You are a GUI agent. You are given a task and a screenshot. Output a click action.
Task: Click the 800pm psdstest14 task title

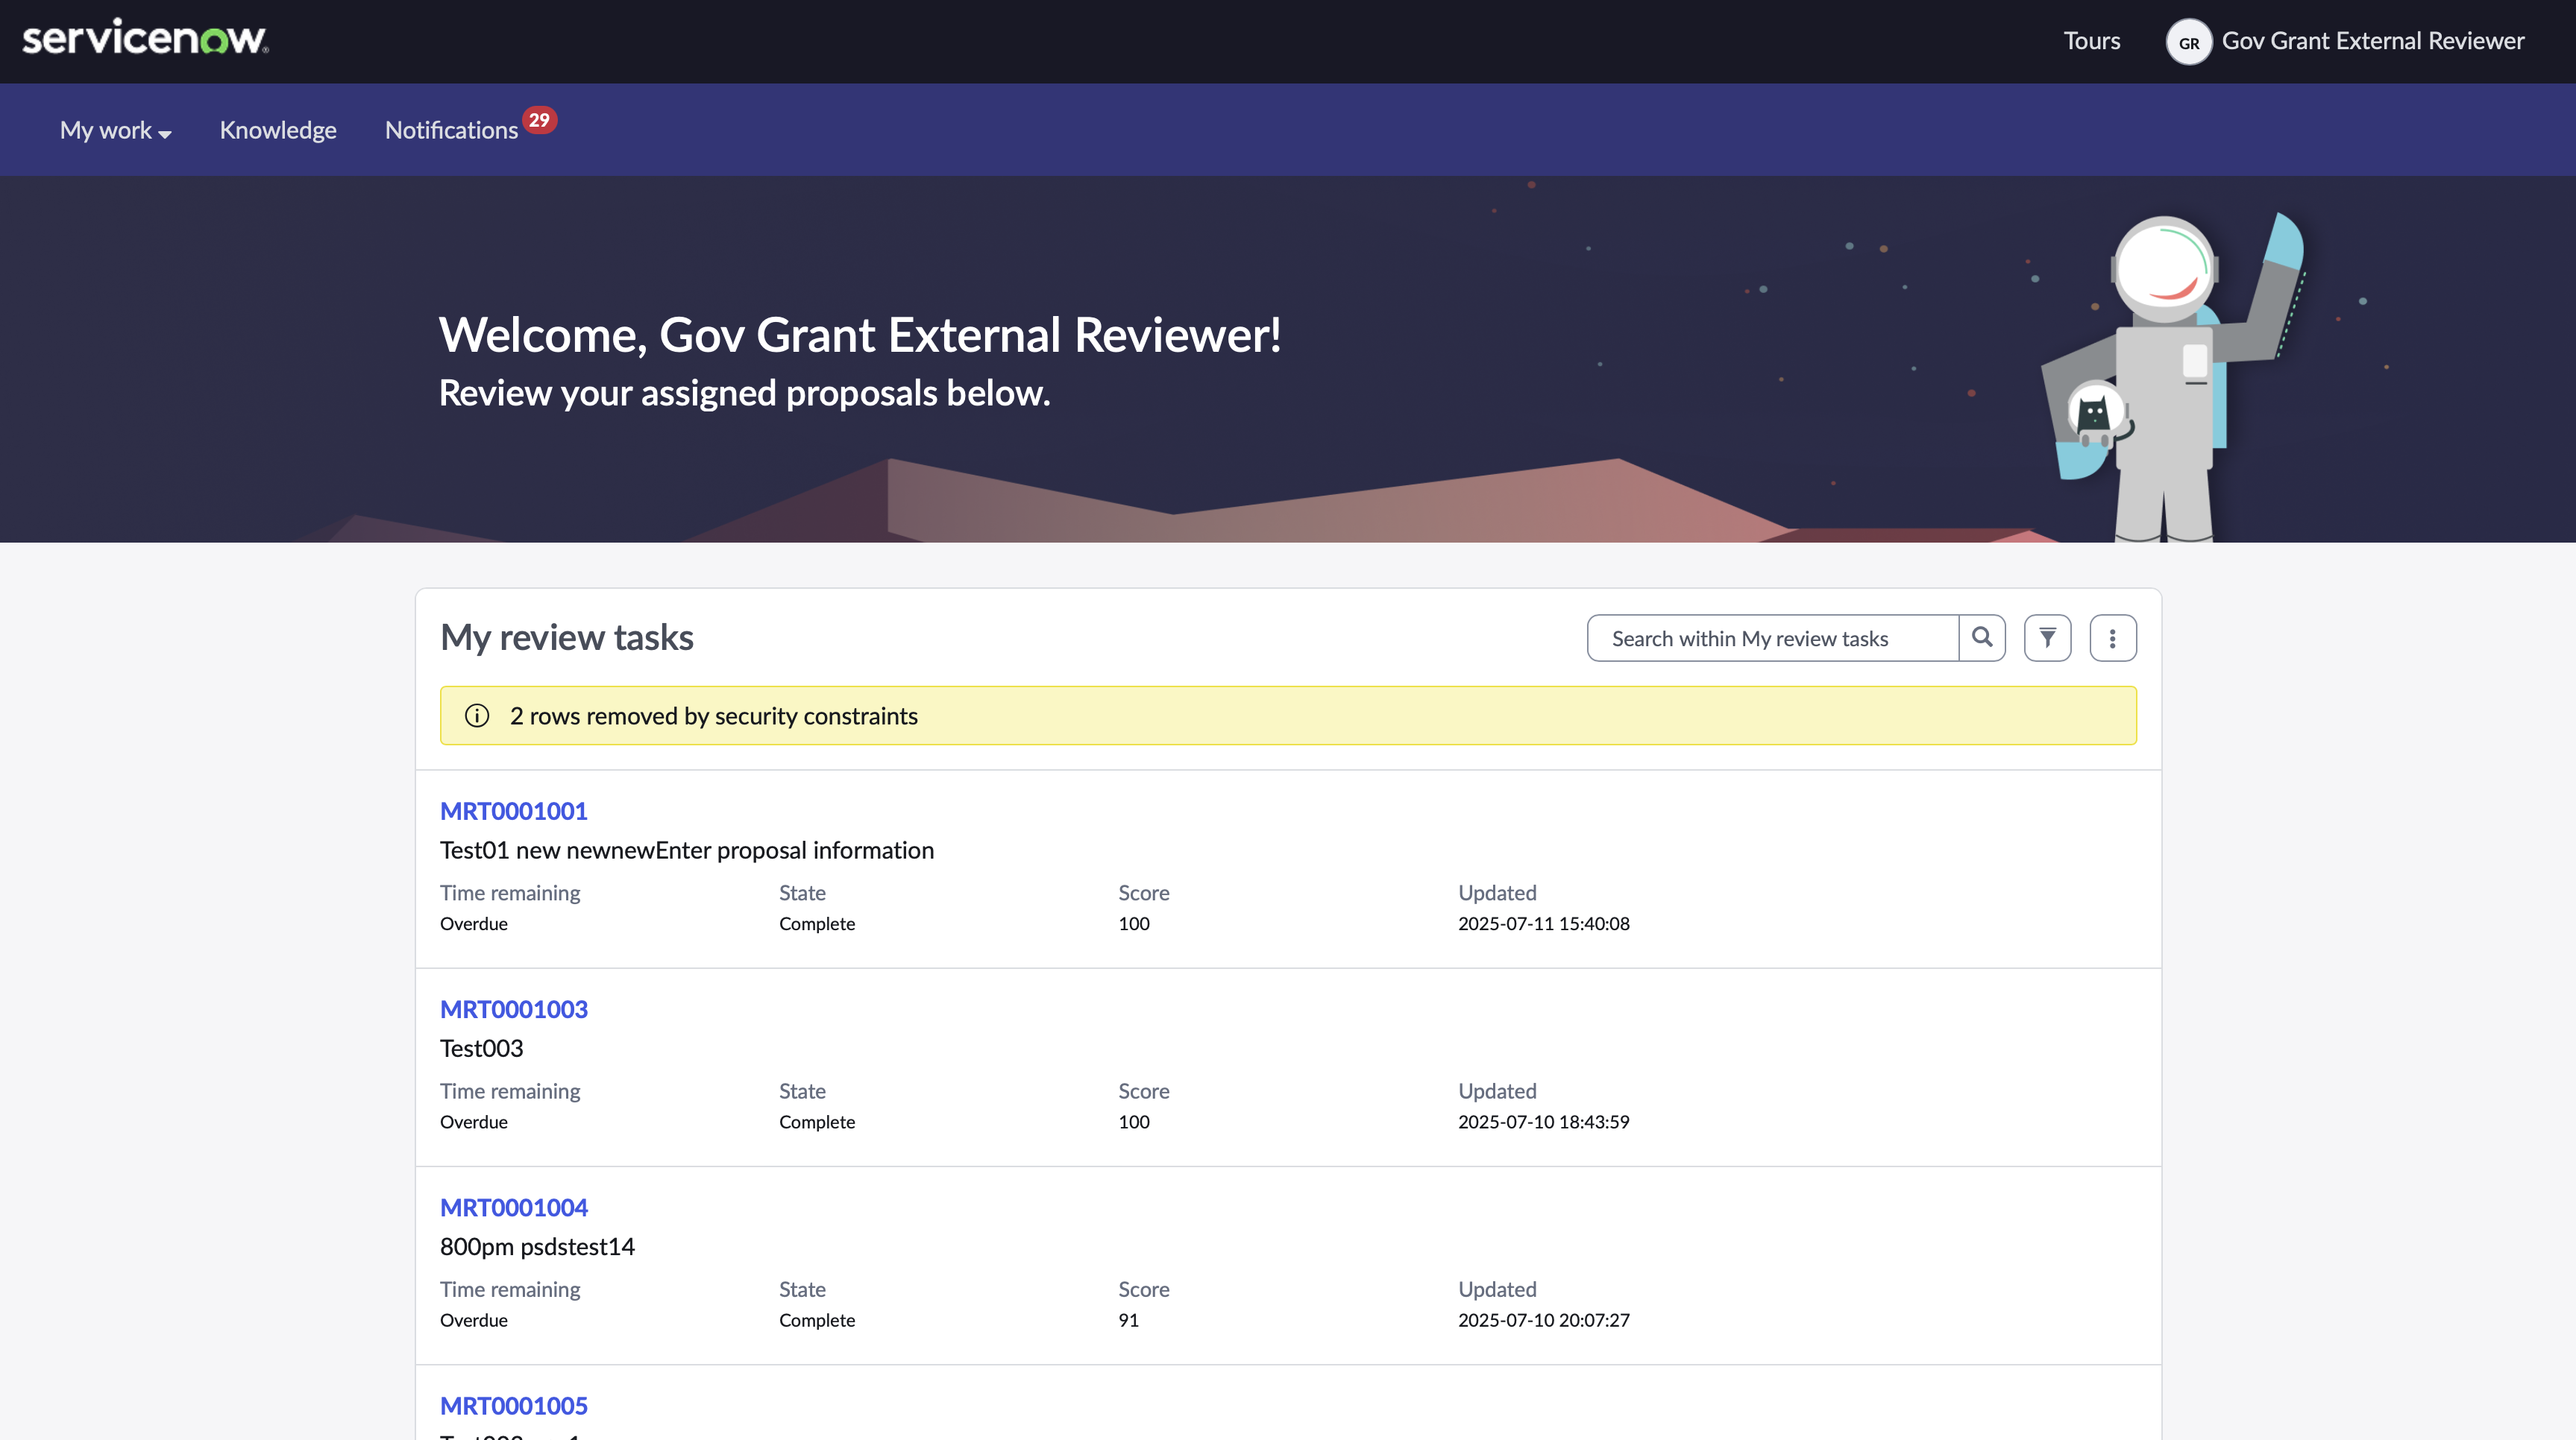tap(537, 1247)
